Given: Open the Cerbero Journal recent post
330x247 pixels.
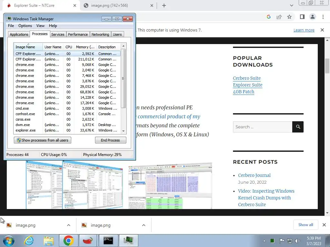Looking at the screenshot, I should [254, 175].
